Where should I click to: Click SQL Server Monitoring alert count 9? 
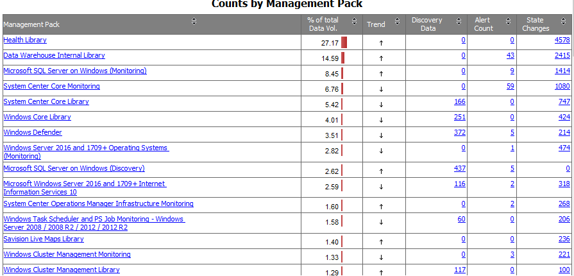pos(512,71)
